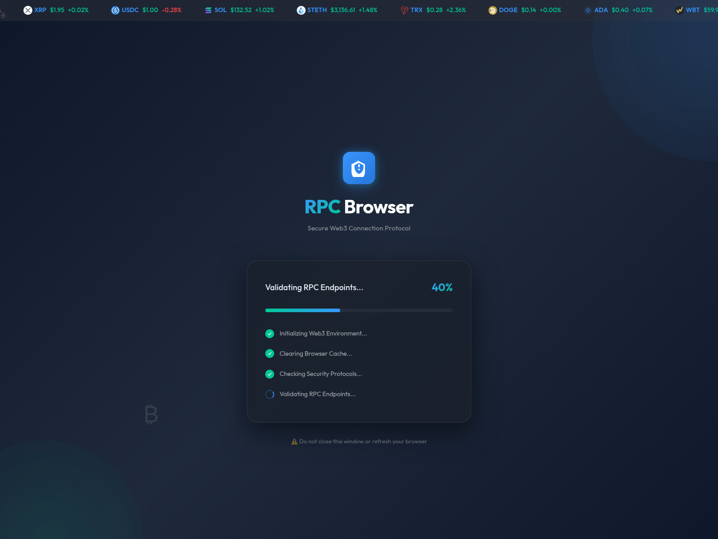Click the STETH droplet icon
This screenshot has height=539, width=718.
(301, 10)
